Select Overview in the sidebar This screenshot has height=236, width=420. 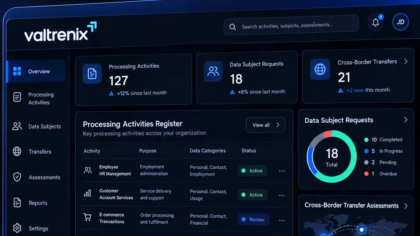(36, 71)
